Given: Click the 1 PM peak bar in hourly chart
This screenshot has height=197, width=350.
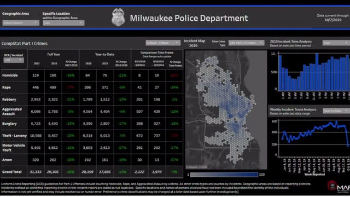Looking at the screenshot, I should pos(317,72).
